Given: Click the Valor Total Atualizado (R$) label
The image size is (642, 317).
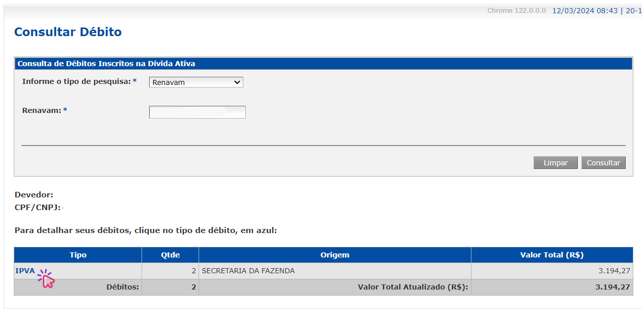Looking at the screenshot, I should tap(413, 287).
